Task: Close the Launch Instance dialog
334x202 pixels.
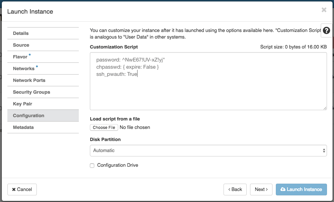Action: coord(324,10)
